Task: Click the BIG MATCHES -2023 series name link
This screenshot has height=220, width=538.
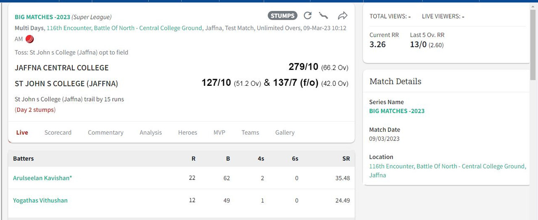Action: pos(397,111)
